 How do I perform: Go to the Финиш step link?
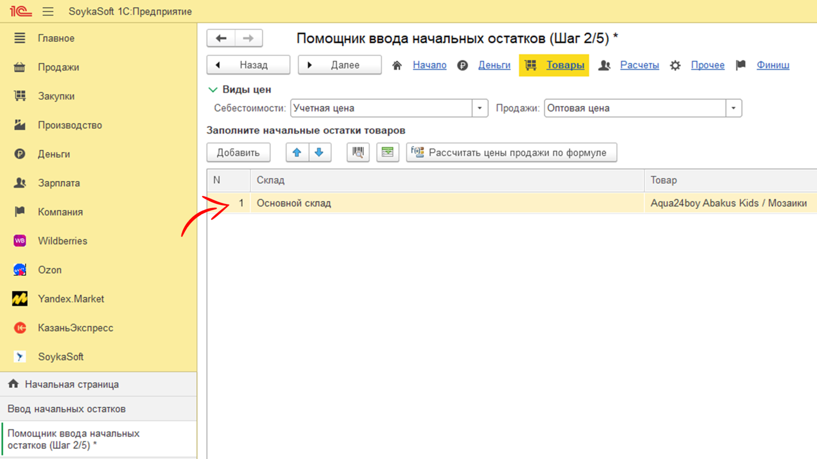(773, 65)
